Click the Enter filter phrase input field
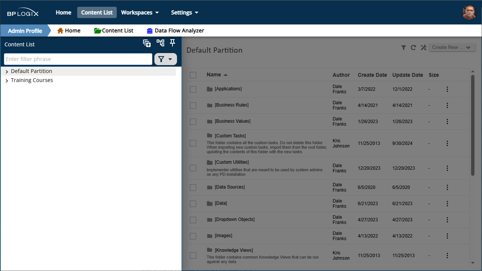 tap(78, 59)
